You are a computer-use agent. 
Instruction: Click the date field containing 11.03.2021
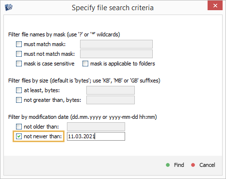point(96,136)
